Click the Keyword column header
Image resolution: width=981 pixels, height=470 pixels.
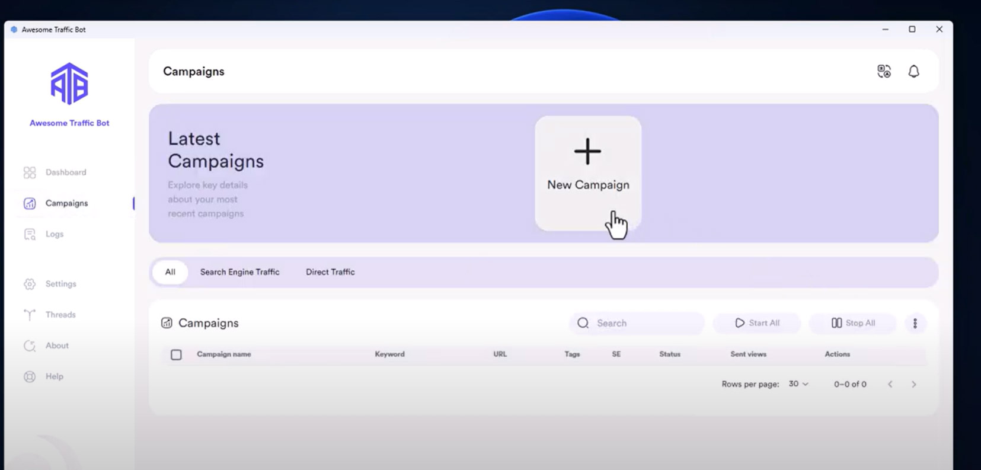pyautogui.click(x=389, y=354)
